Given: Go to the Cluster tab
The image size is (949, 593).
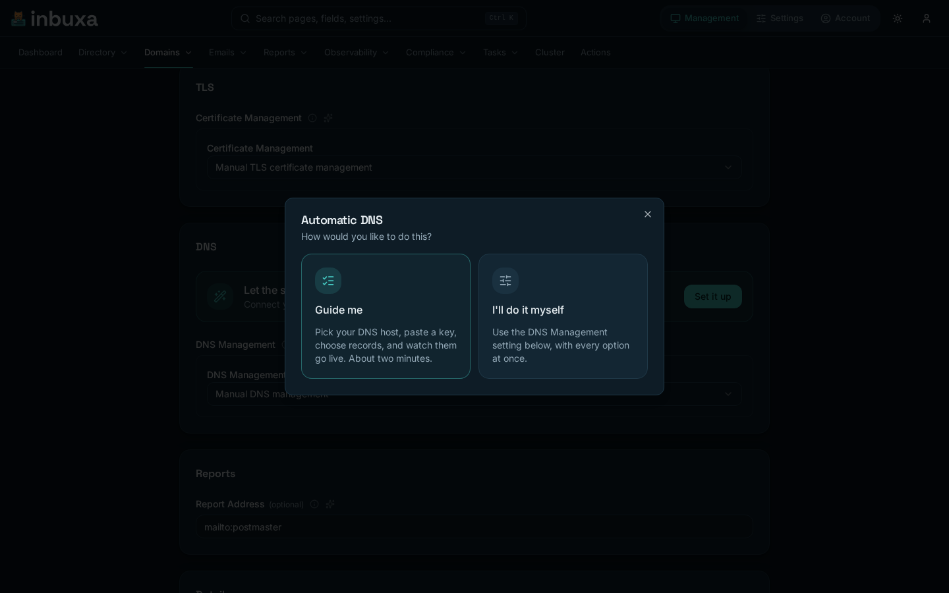Looking at the screenshot, I should (550, 52).
